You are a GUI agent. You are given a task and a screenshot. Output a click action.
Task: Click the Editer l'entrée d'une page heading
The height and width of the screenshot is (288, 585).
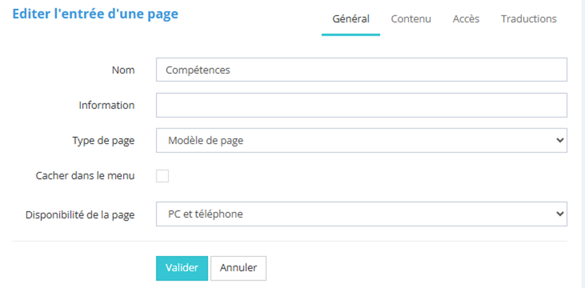tap(95, 14)
